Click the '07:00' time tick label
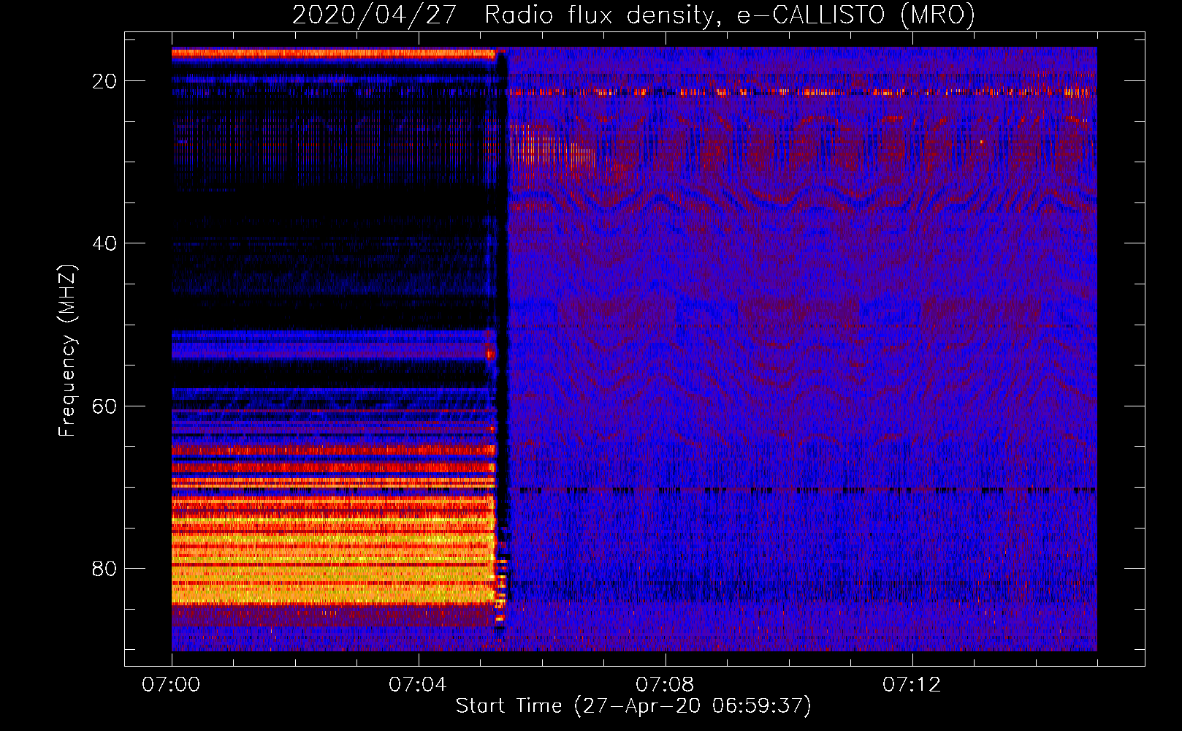The height and width of the screenshot is (731, 1182). (172, 685)
